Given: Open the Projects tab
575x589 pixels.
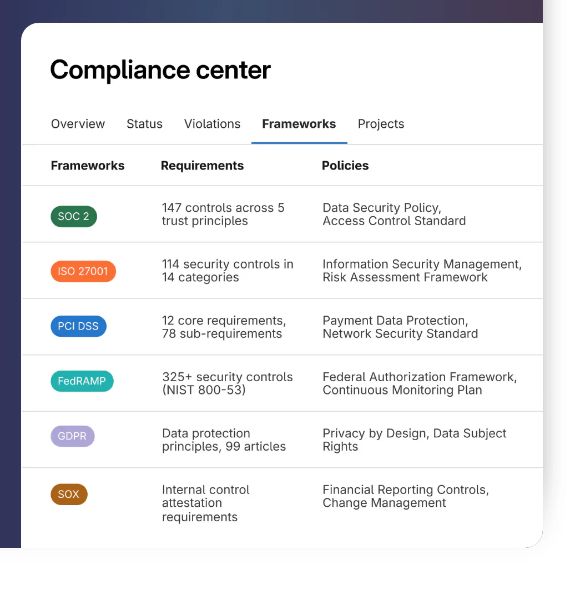Looking at the screenshot, I should tap(381, 124).
